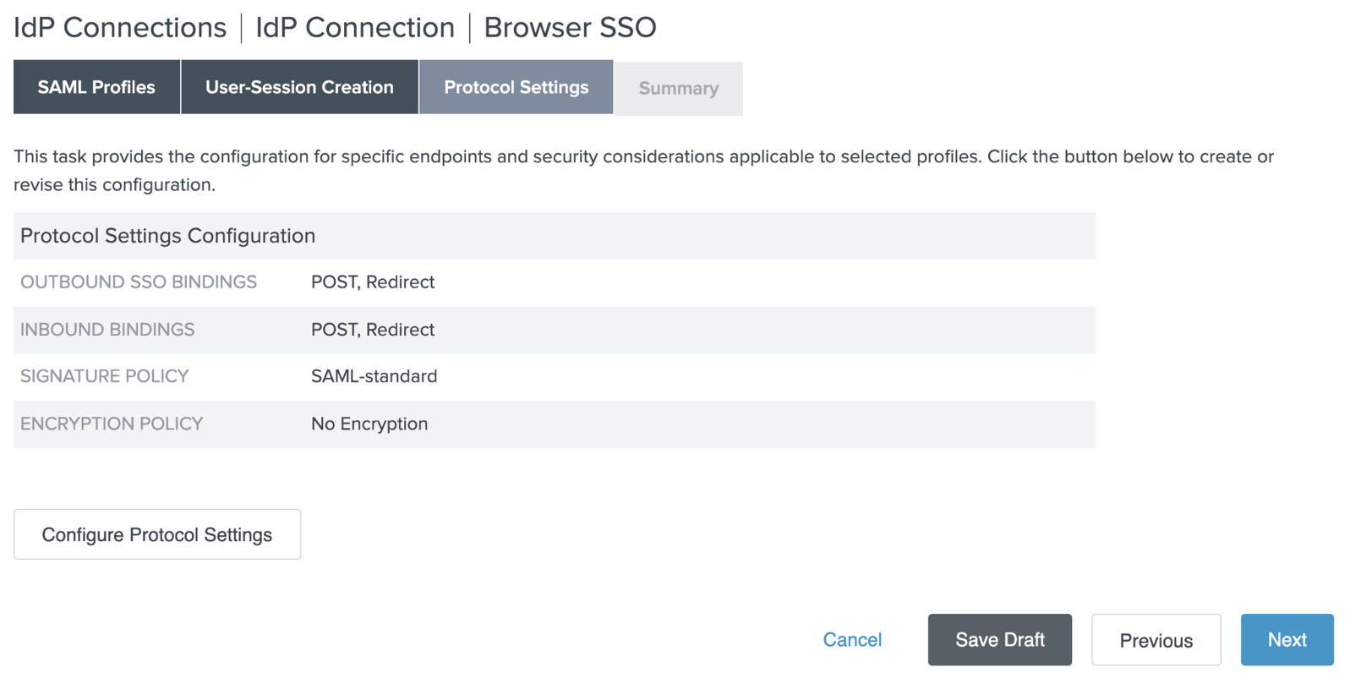Click Inbound Bindings POST, Redirect value
Image resolution: width=1350 pixels, height=673 pixels.
tap(373, 330)
